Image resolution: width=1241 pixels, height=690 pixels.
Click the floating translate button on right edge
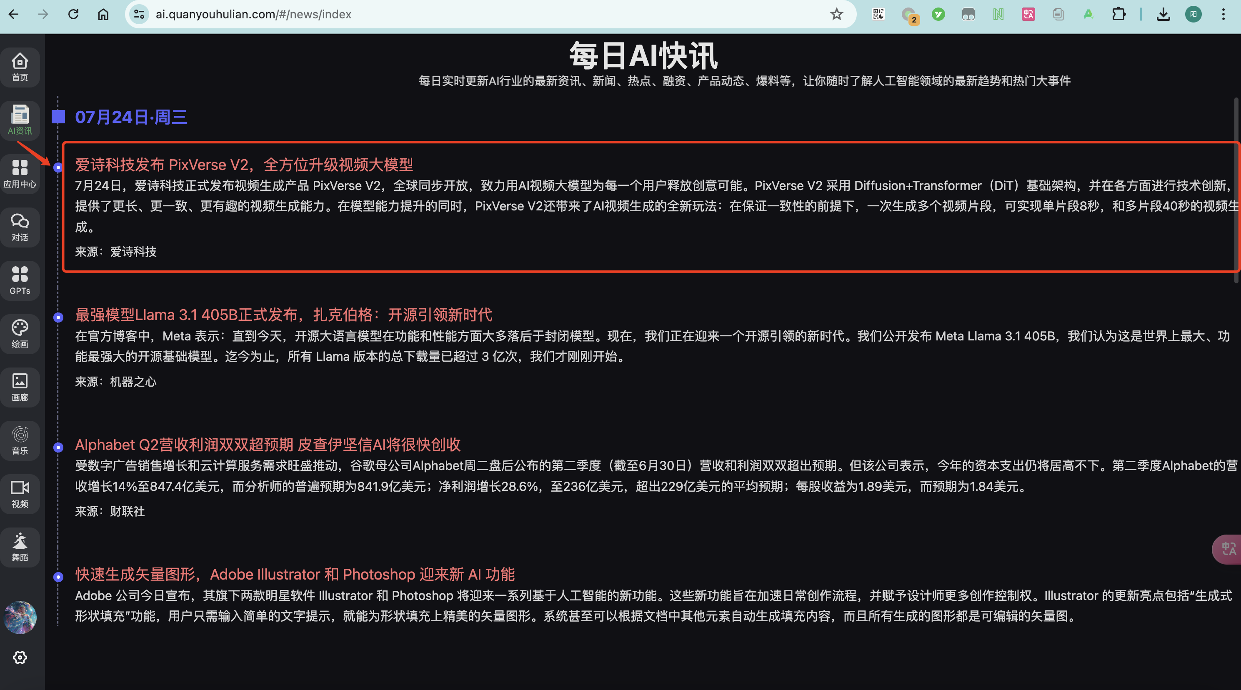click(1227, 549)
